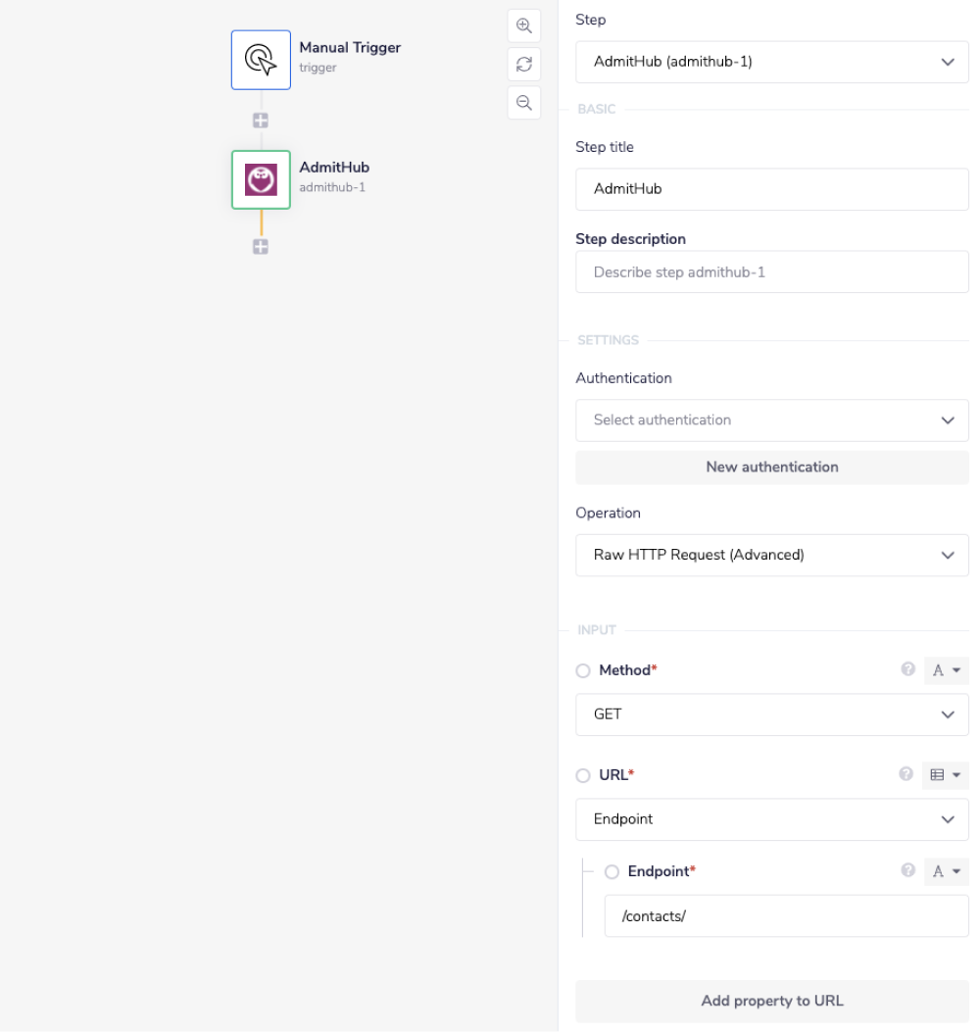Click the plus icon below the AdmitHub node
Viewport: 980px width, 1032px height.
point(261,247)
